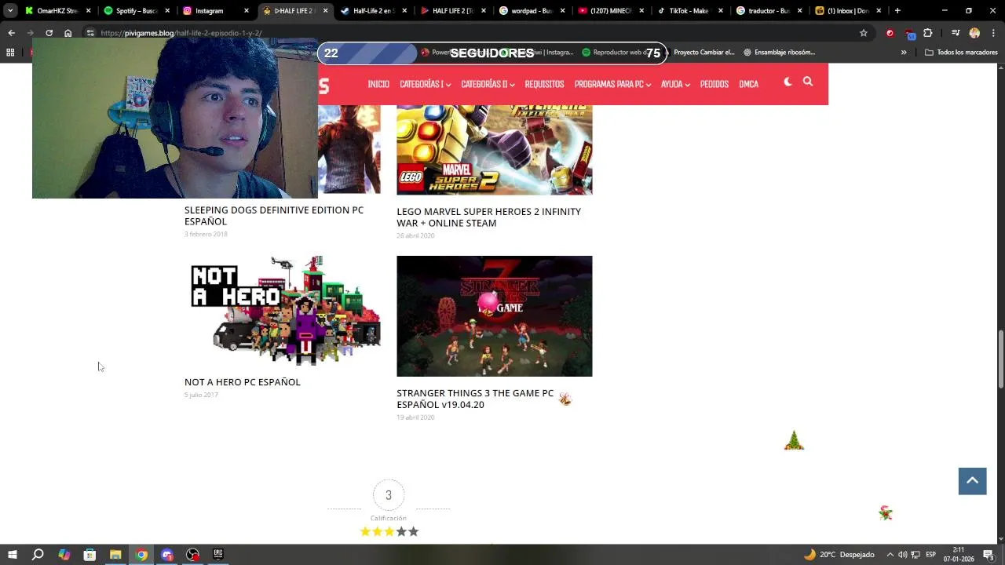Open DMCA menu item
Screen dimensions: 1005x565
click(x=748, y=84)
